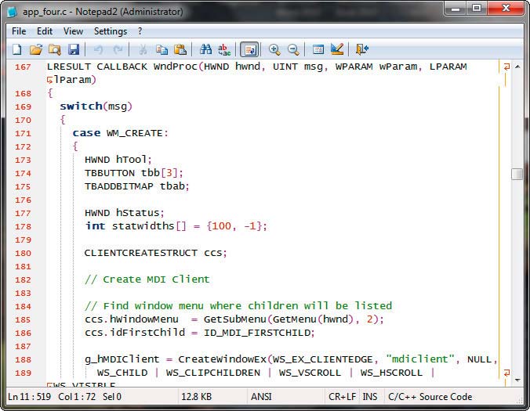Click TBBUTTON on line 174
The width and height of the screenshot is (530, 411).
click(x=110, y=173)
